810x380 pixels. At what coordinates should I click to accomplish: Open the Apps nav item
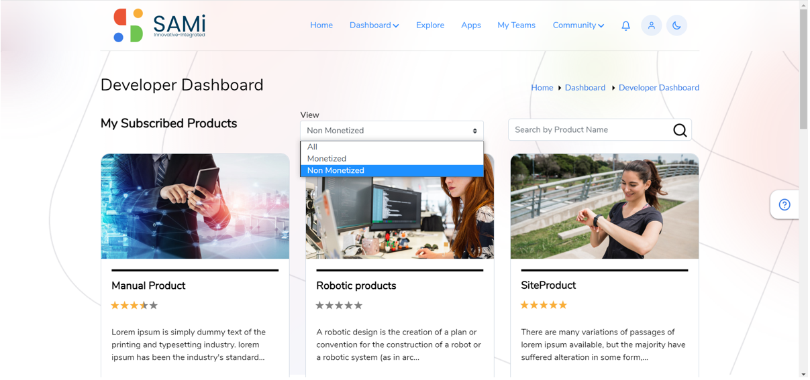(x=471, y=25)
